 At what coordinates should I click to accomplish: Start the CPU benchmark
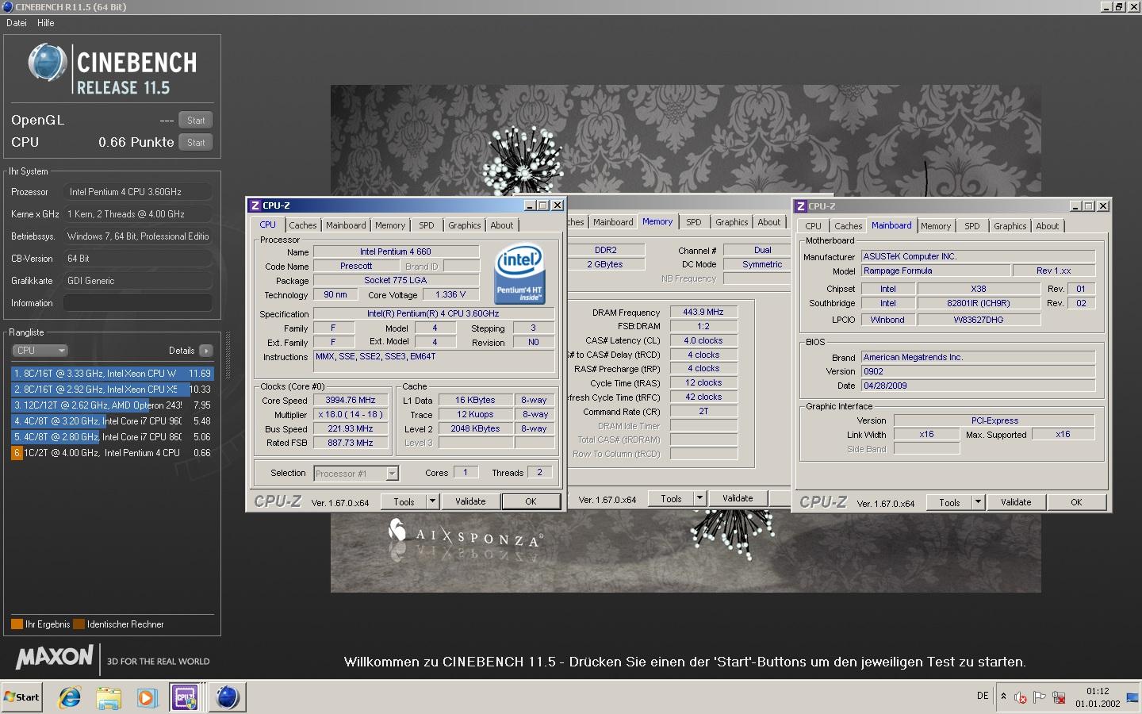pyautogui.click(x=196, y=143)
